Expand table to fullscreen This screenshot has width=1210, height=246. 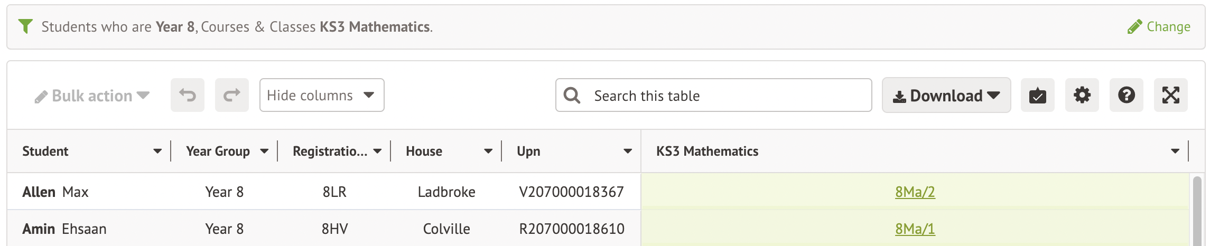[1170, 96]
